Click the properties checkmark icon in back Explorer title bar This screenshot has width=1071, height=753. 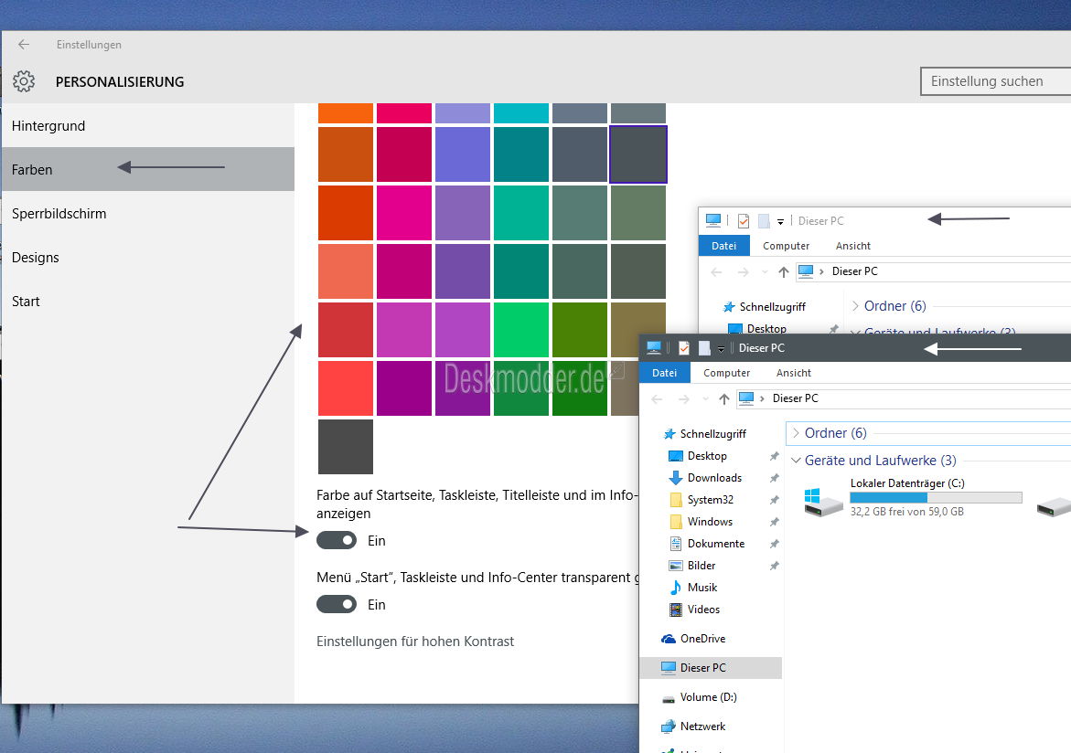coord(744,220)
